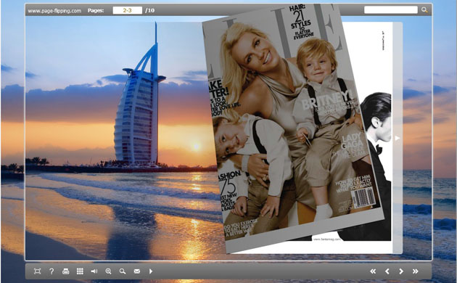
Task: Jump to the first page
Action: tap(373, 271)
